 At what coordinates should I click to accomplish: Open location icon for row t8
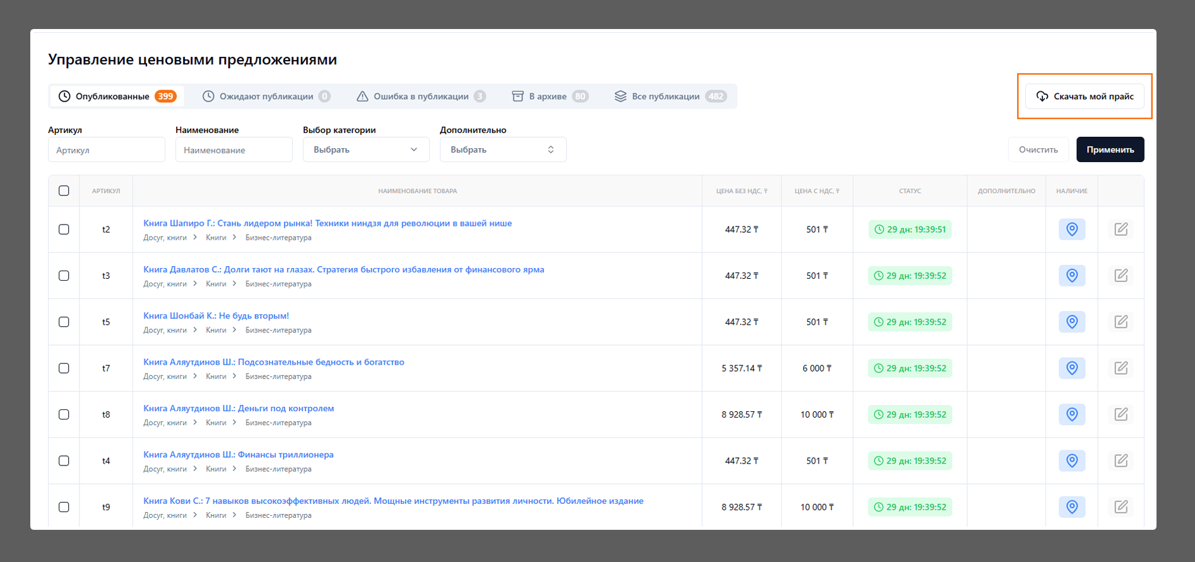pyautogui.click(x=1071, y=414)
